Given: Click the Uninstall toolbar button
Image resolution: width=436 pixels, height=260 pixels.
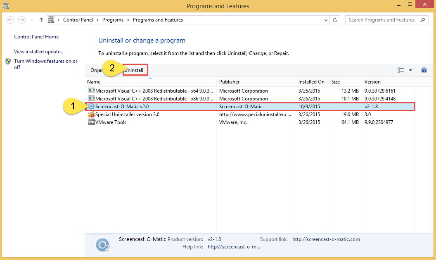Looking at the screenshot, I should point(135,70).
